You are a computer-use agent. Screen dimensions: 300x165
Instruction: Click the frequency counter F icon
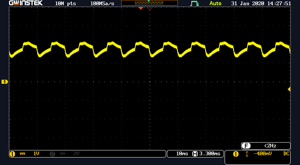246,146
